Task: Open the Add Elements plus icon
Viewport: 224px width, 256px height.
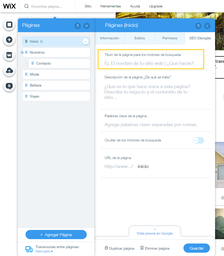Action: [x=9, y=40]
